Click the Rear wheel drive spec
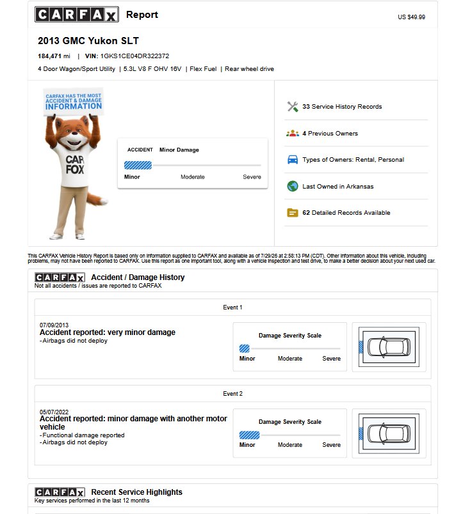 [249, 69]
